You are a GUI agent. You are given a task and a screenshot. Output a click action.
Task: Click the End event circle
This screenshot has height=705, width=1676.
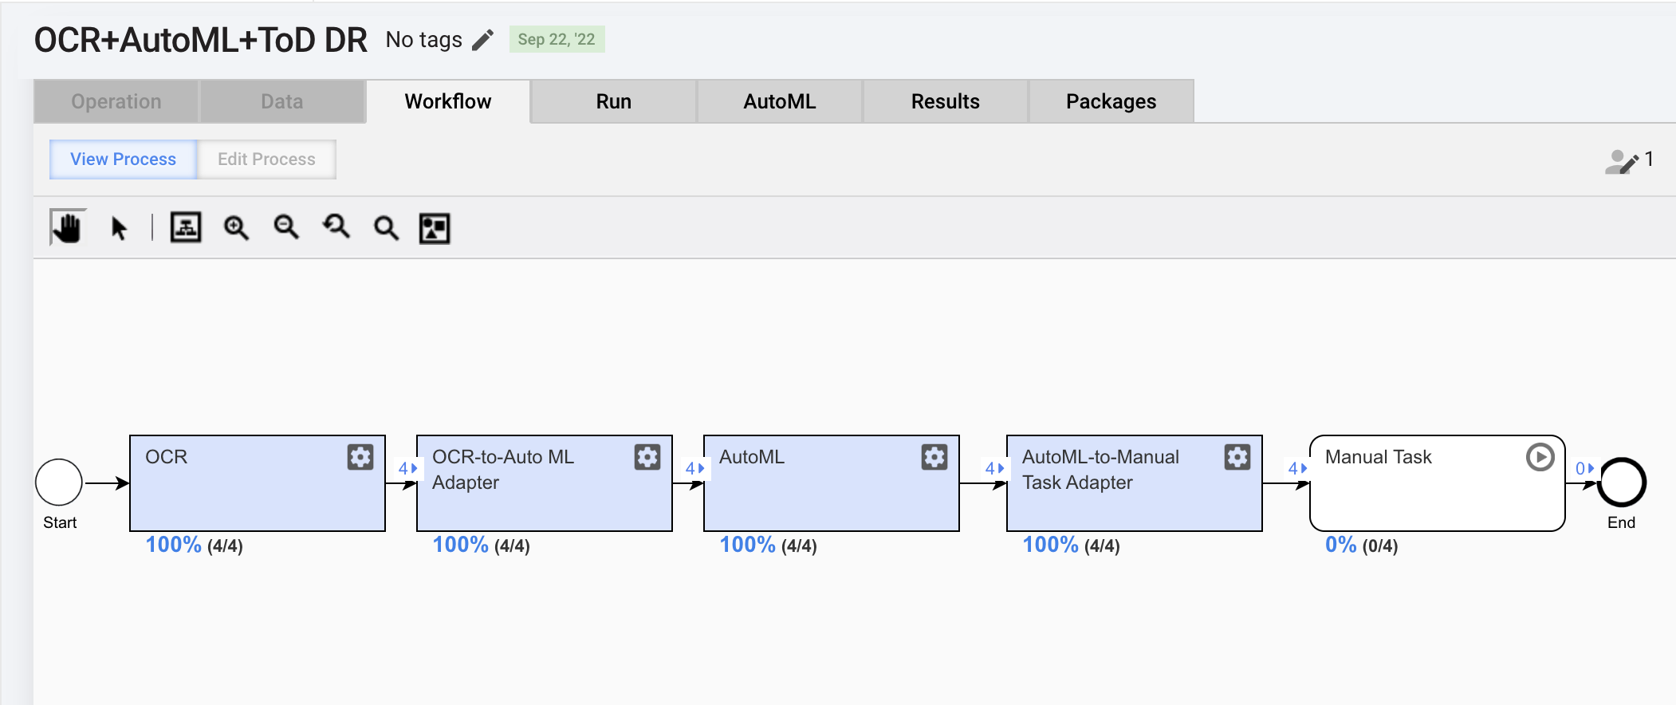click(x=1622, y=482)
